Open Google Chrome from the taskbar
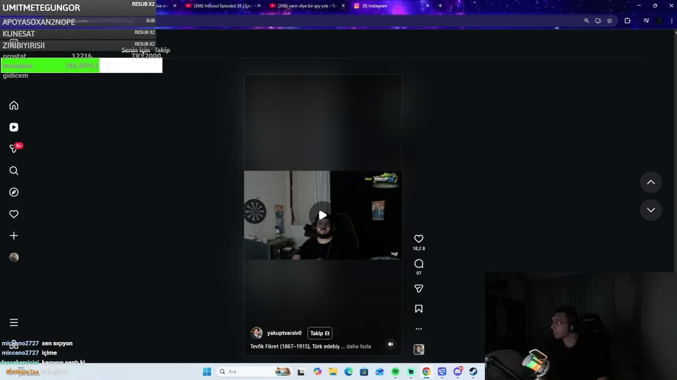The width and height of the screenshot is (677, 380). (x=426, y=372)
